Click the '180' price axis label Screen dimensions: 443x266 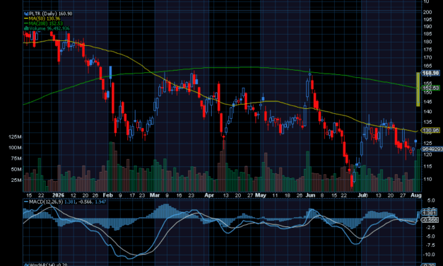427,42
